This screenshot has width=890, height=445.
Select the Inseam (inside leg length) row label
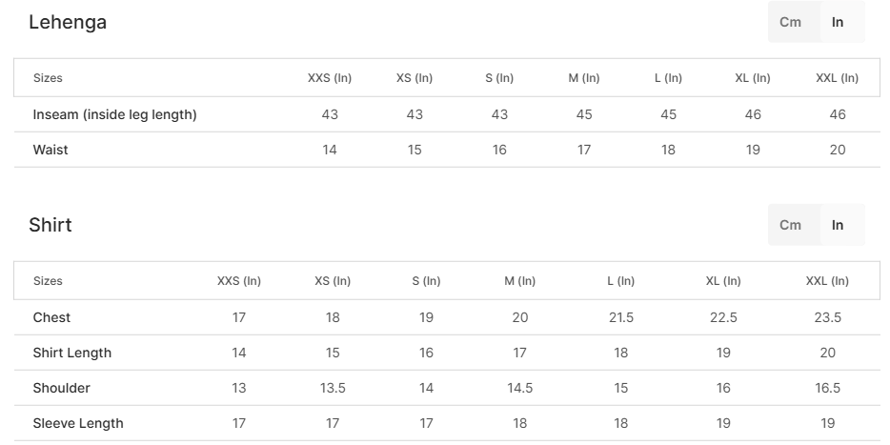pos(114,114)
